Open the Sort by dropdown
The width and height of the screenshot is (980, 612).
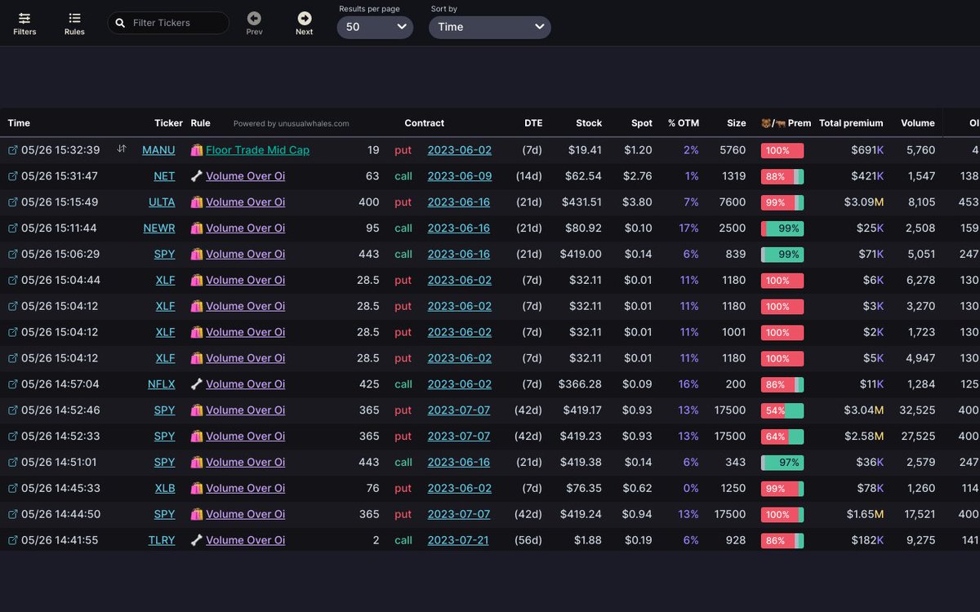click(x=490, y=27)
